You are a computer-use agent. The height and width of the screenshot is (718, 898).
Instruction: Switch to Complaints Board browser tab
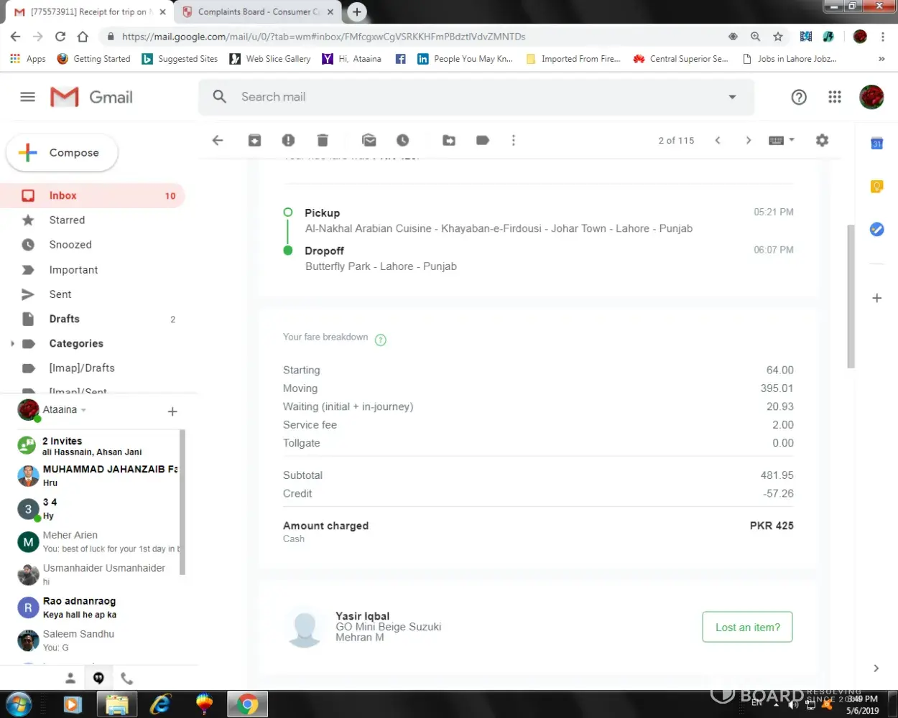[x=257, y=12]
